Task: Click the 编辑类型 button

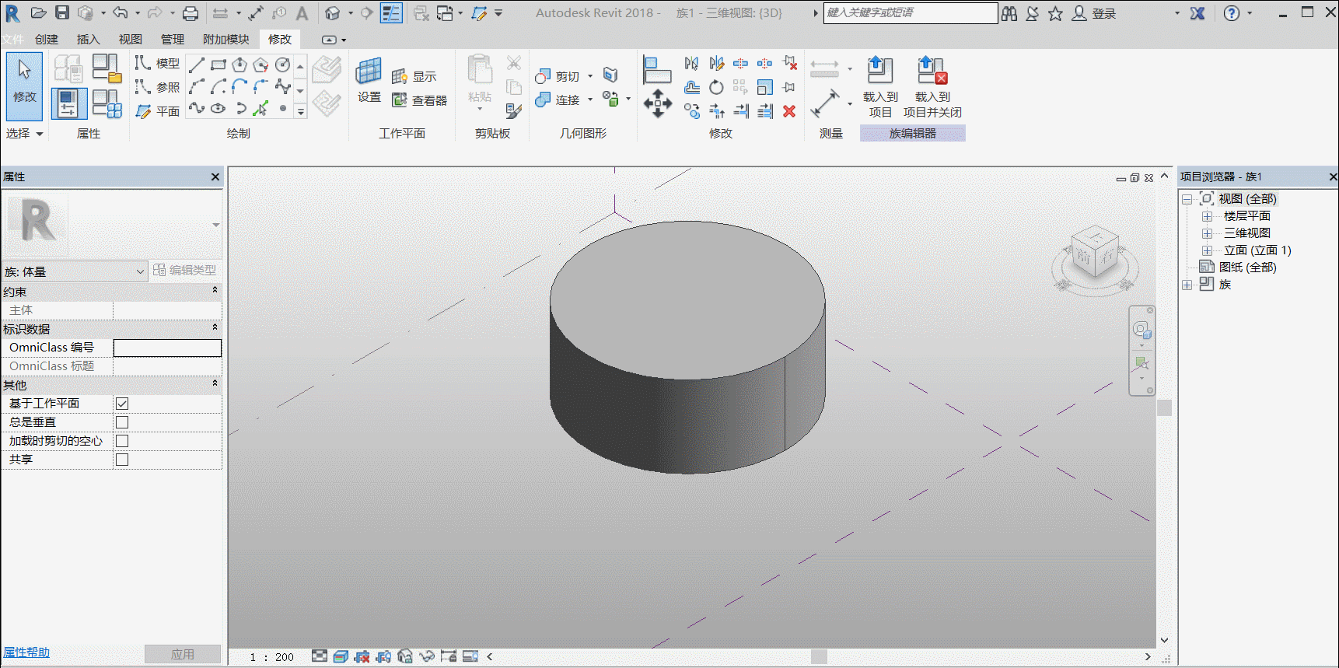Action: [185, 270]
